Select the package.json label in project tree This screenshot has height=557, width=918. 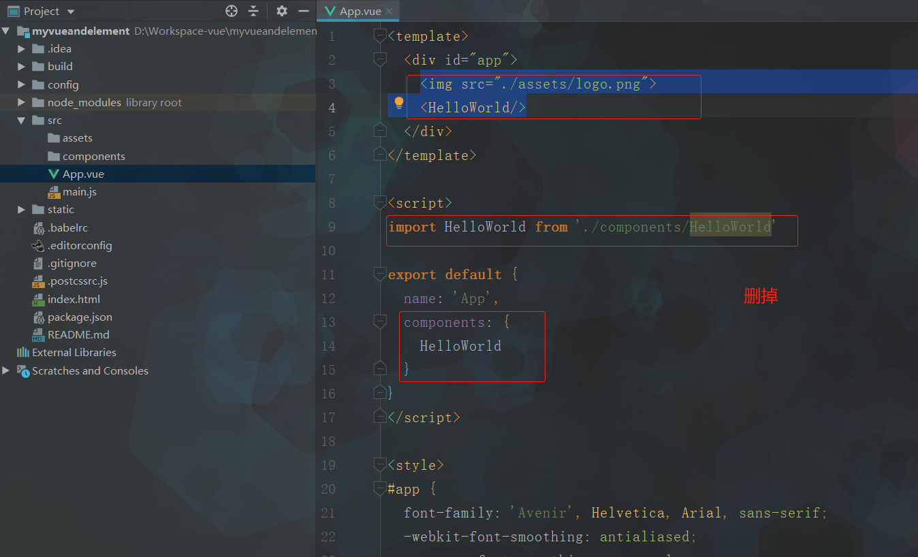[x=80, y=317]
